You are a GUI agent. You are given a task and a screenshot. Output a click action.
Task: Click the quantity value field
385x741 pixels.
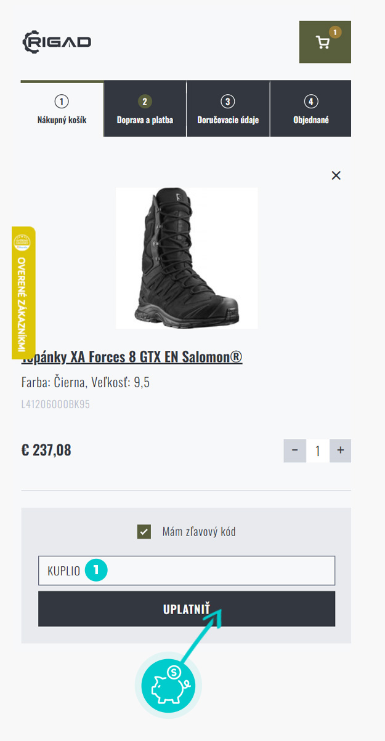318,451
